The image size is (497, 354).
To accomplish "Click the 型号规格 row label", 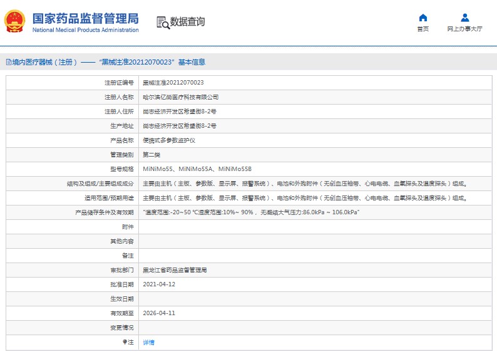I will (x=122, y=169).
